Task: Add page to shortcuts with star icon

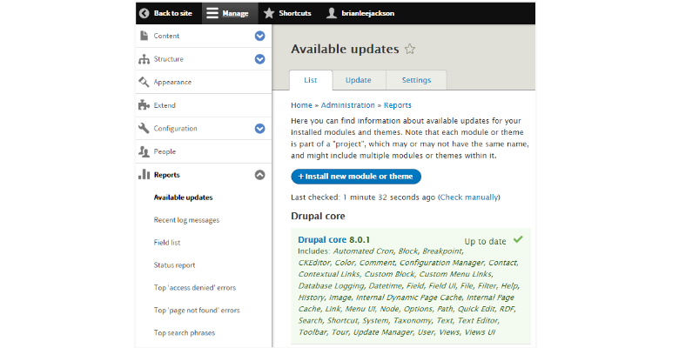Action: click(410, 50)
